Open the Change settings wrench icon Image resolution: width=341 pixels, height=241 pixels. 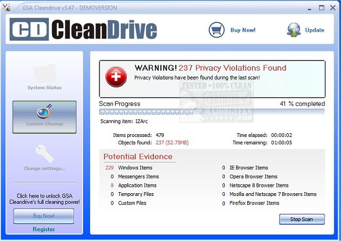click(44, 153)
